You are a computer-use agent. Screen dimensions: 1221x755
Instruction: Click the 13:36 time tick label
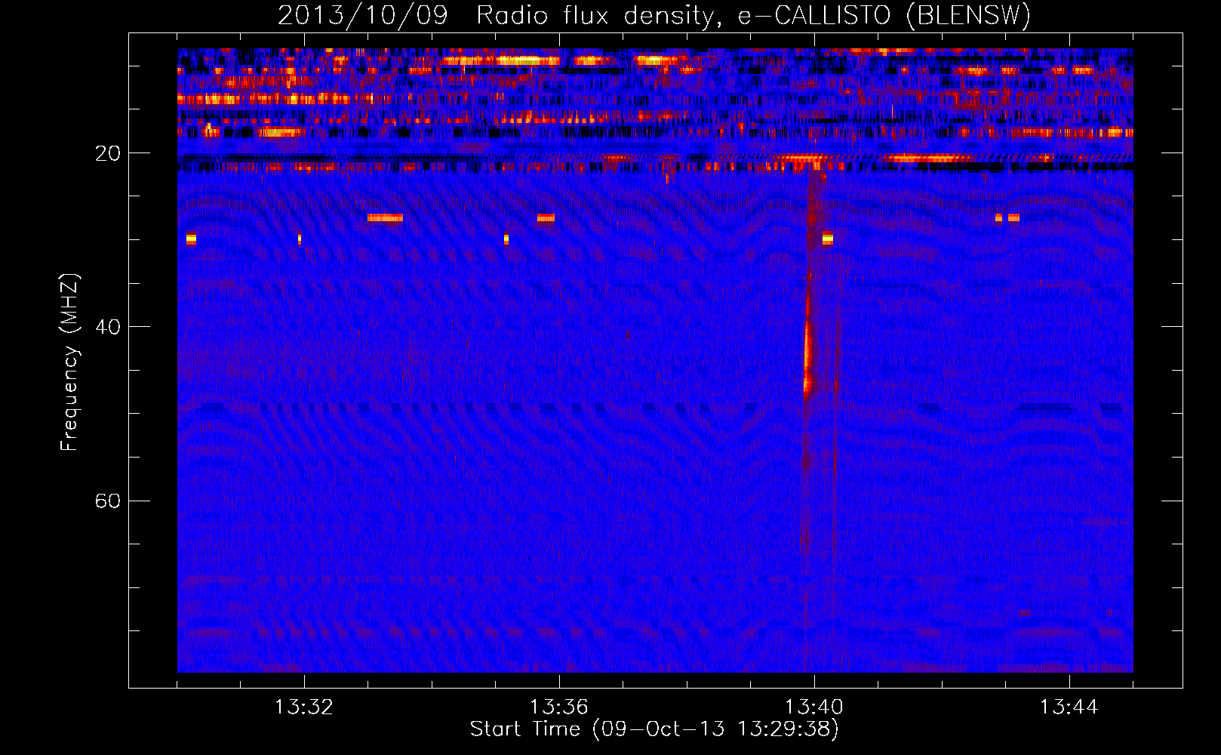pyautogui.click(x=559, y=707)
